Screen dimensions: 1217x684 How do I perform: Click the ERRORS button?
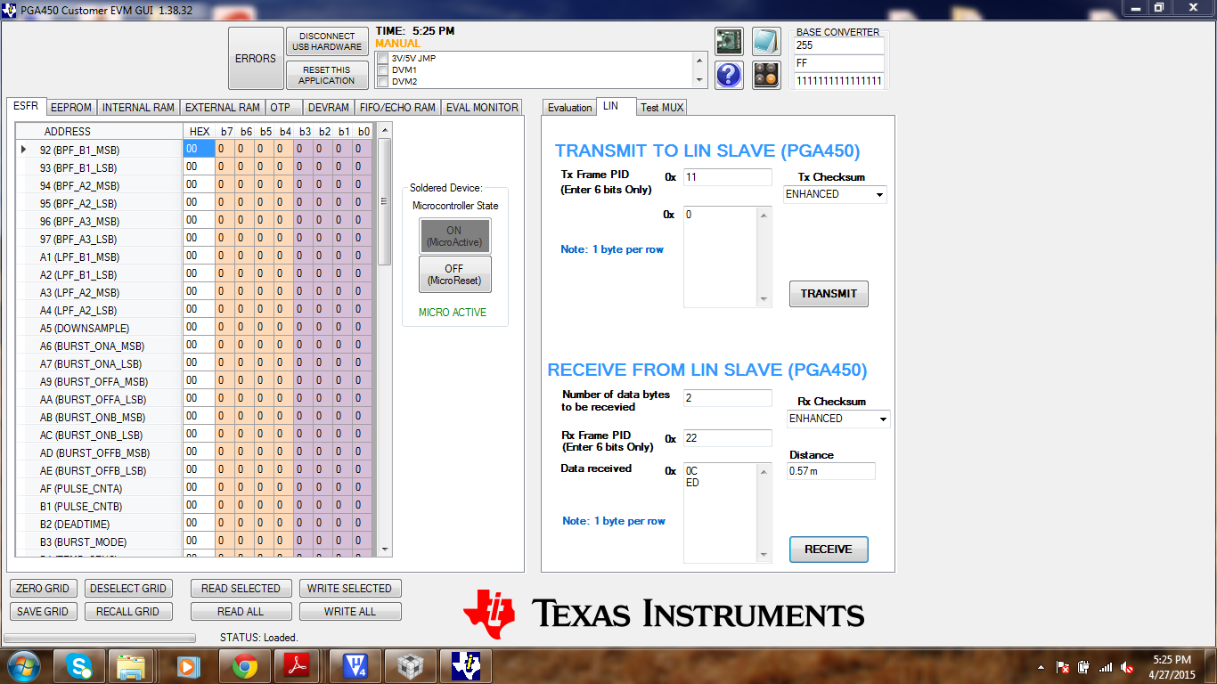click(256, 59)
